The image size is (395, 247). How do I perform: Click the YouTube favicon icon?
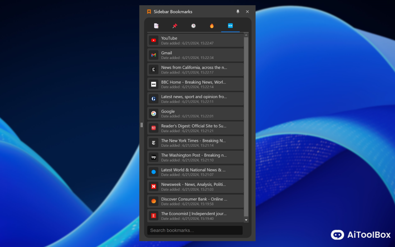[154, 40]
